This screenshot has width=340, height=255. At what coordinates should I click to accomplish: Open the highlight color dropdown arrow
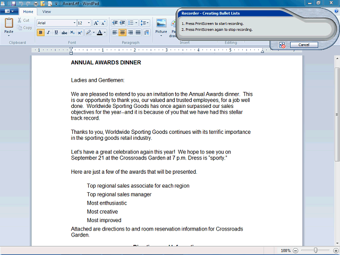click(93, 32)
